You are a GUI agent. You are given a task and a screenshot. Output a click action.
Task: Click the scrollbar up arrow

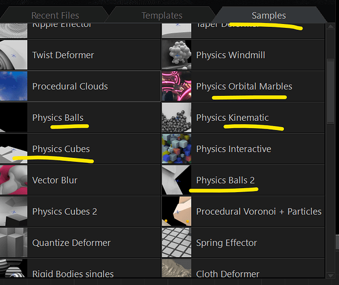(x=330, y=26)
